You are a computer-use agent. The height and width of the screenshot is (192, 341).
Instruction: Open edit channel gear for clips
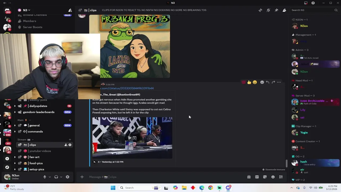pyautogui.click(x=70, y=145)
